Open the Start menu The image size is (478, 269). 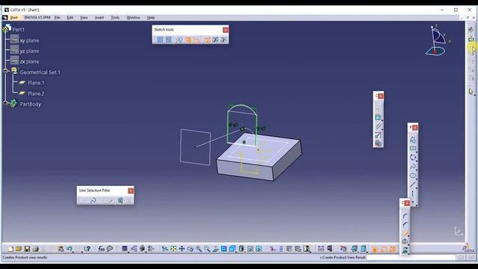coord(14,18)
